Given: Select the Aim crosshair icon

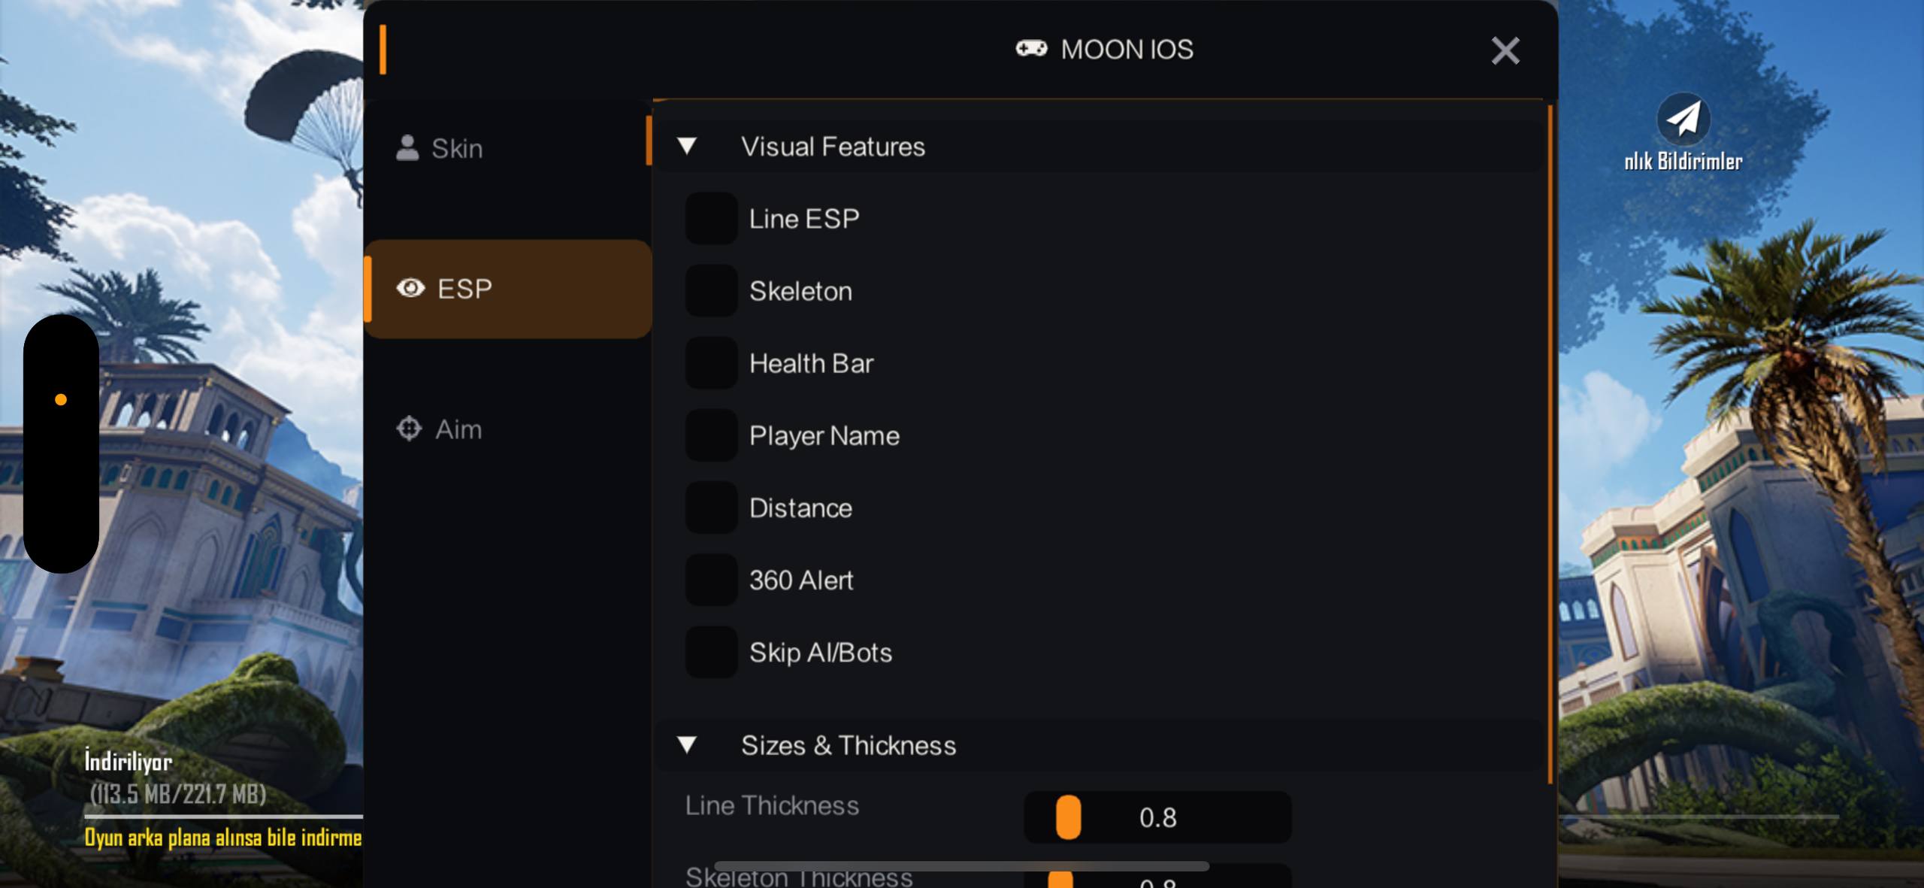Looking at the screenshot, I should 409,429.
